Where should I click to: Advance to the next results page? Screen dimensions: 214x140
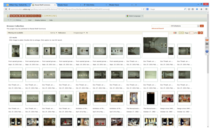pyautogui.click(x=199, y=33)
